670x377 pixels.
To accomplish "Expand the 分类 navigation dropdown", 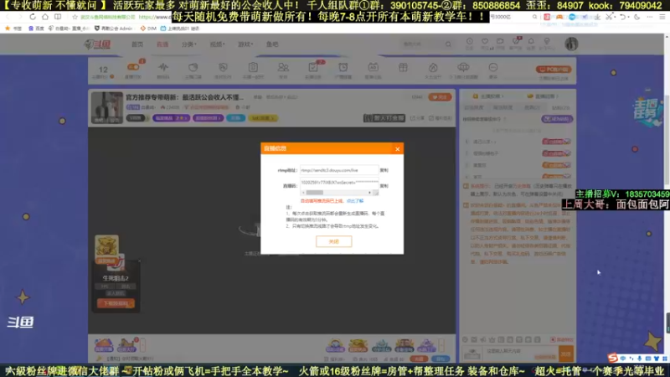I will click(188, 44).
